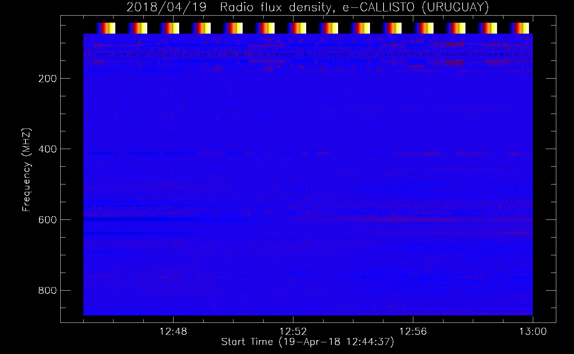Click the "400" frequency tick label
The height and width of the screenshot is (354, 574).
click(48, 149)
